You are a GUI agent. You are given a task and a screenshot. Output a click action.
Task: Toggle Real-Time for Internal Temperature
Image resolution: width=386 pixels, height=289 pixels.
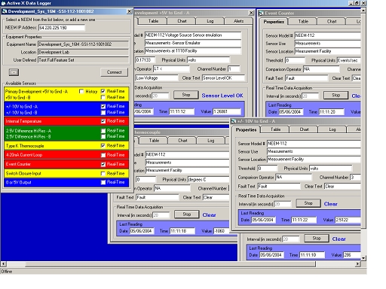click(103, 121)
